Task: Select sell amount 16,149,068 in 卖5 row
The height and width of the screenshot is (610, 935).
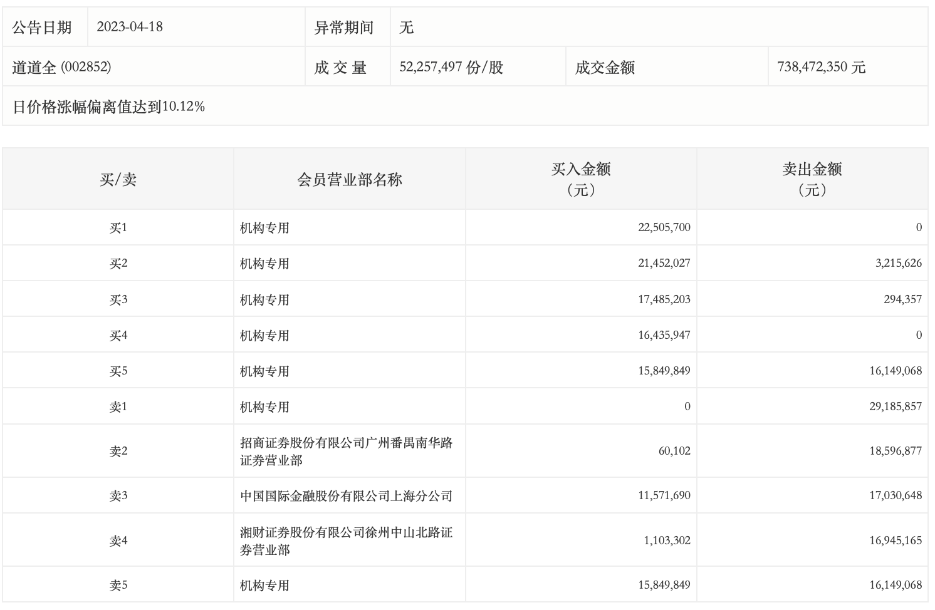Action: coord(896,585)
